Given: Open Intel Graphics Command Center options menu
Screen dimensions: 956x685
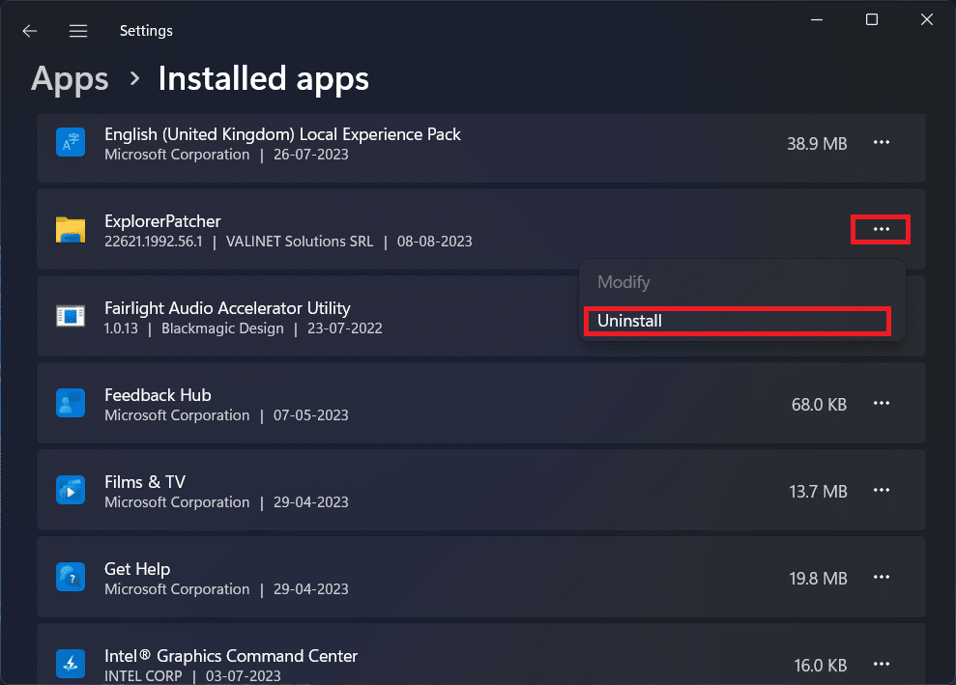Looking at the screenshot, I should (881, 664).
